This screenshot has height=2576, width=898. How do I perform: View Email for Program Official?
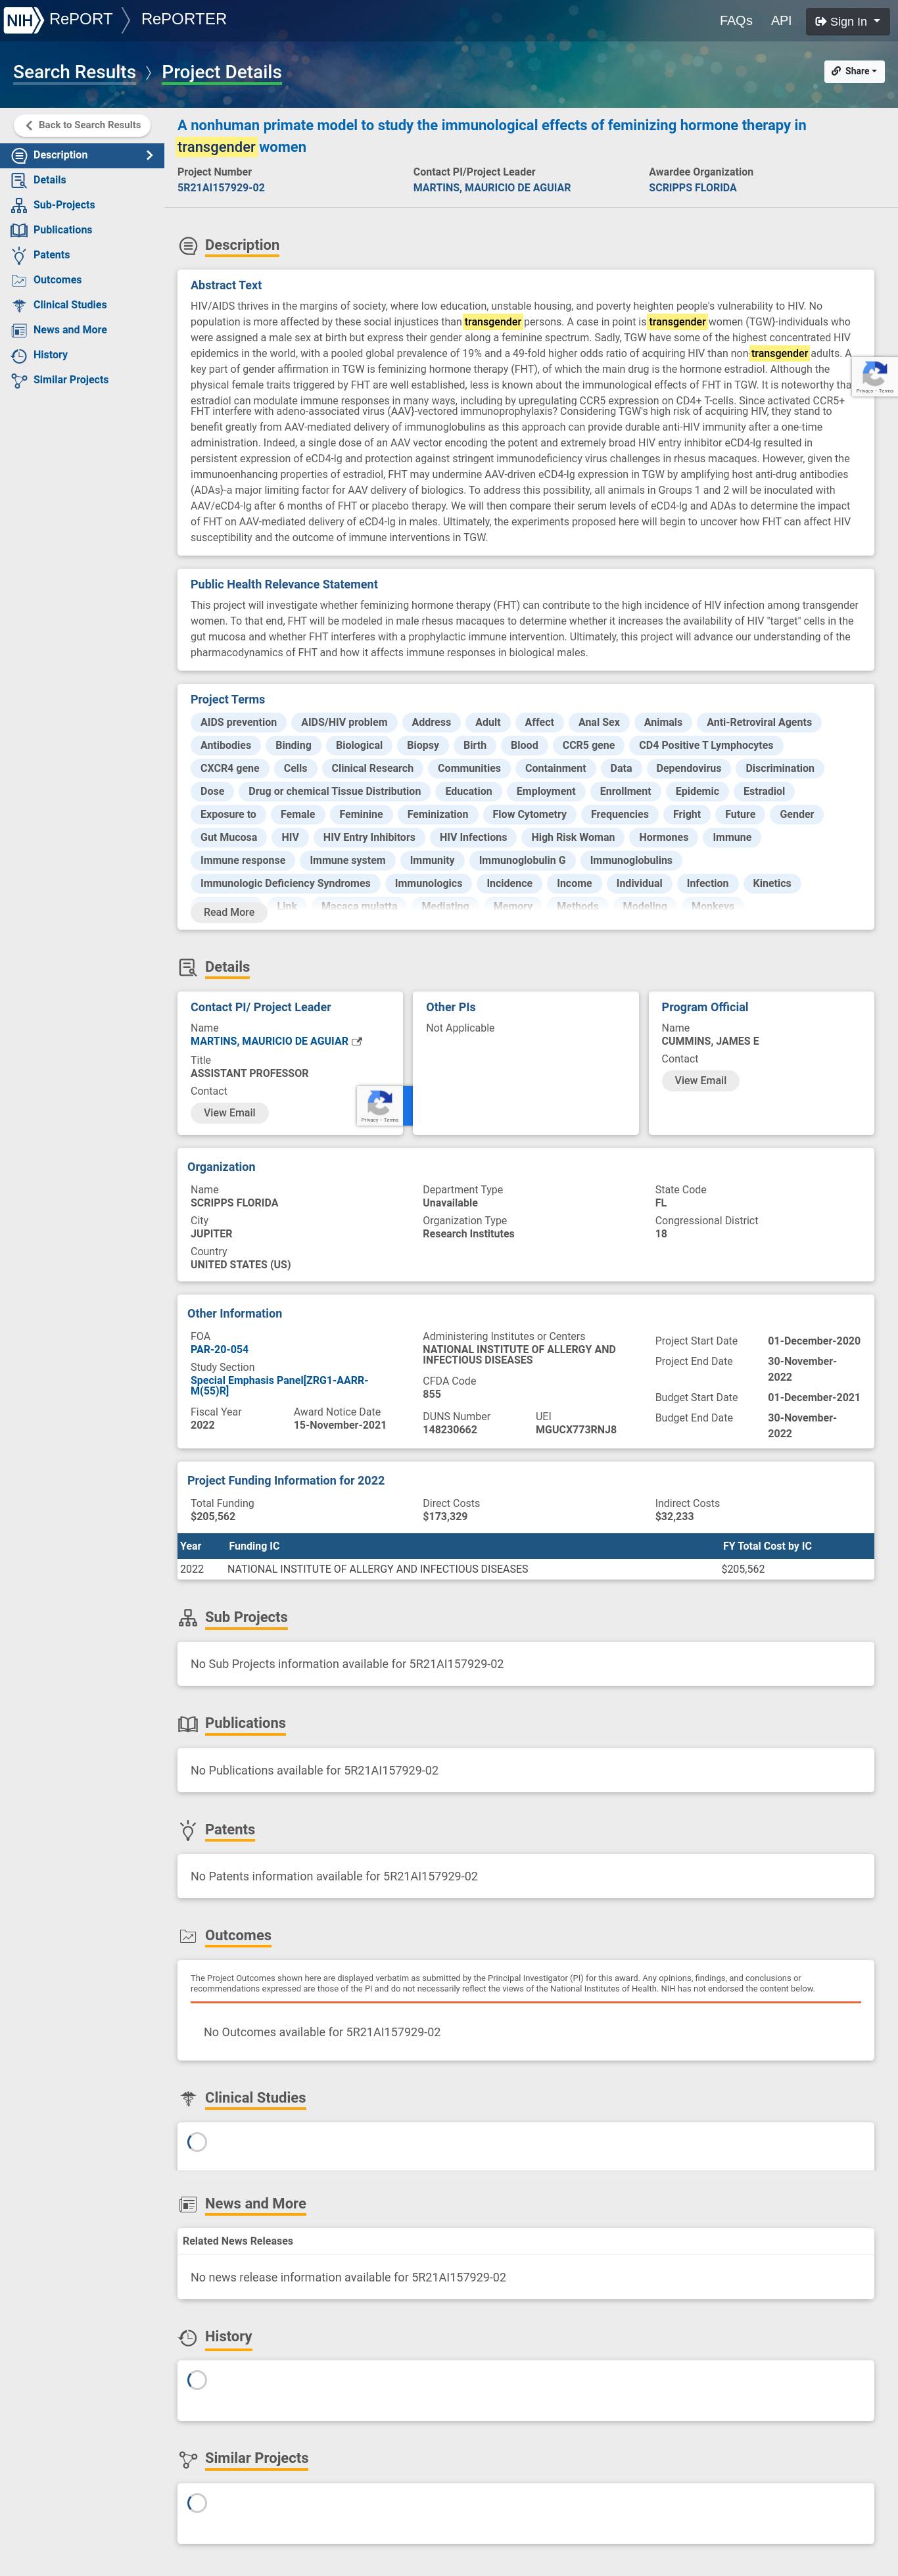(700, 1081)
